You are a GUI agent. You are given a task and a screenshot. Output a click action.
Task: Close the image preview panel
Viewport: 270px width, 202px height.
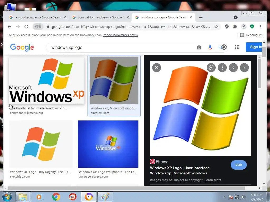coord(157,68)
